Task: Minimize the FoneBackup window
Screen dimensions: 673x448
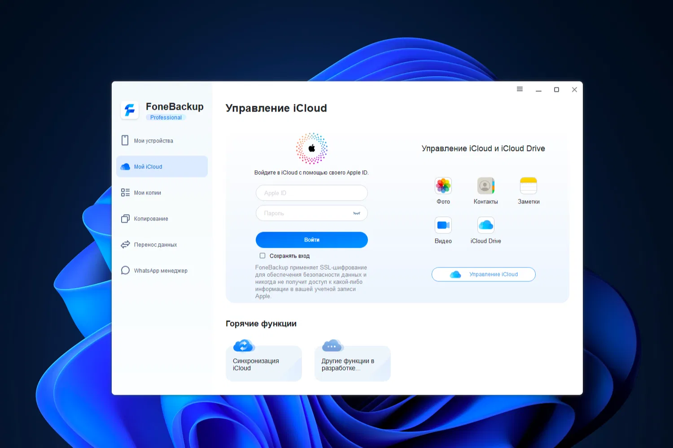Action: click(538, 90)
